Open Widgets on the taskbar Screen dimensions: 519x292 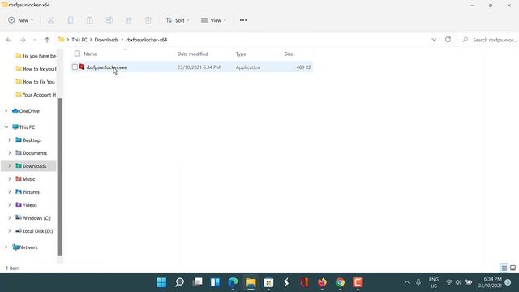[x=215, y=282]
